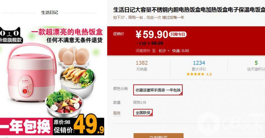This screenshot has height=138, width=265.
Task: Click the arrow next to 长沙
Action: pos(168,51)
